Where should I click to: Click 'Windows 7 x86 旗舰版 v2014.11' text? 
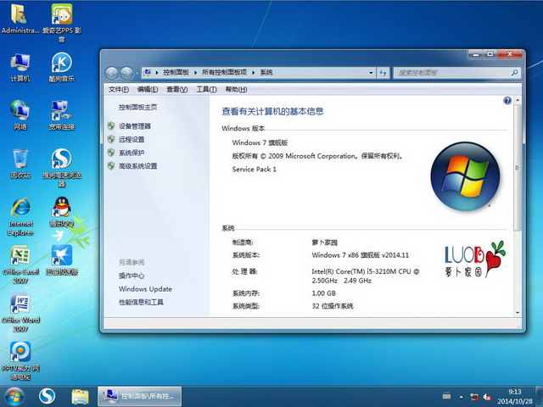[x=360, y=255]
